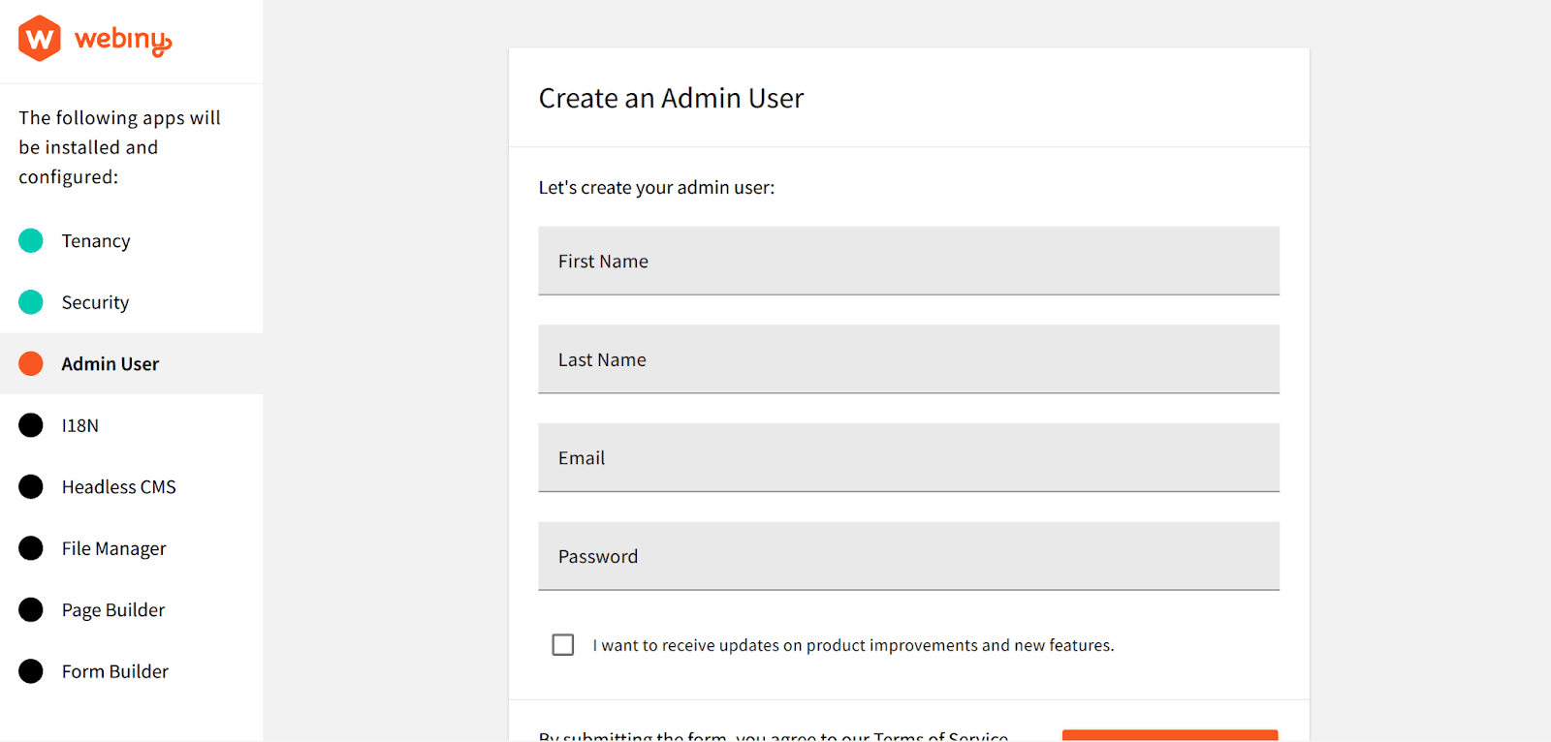The width and height of the screenshot is (1551, 742).
Task: Click the Webiny hexagon logo icon
Action: 37,39
